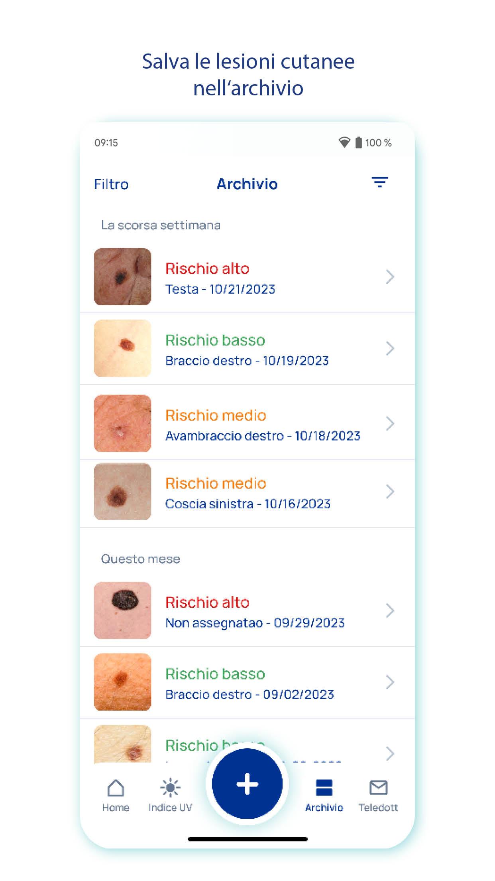Open the Indice UV sun icon

tap(170, 788)
